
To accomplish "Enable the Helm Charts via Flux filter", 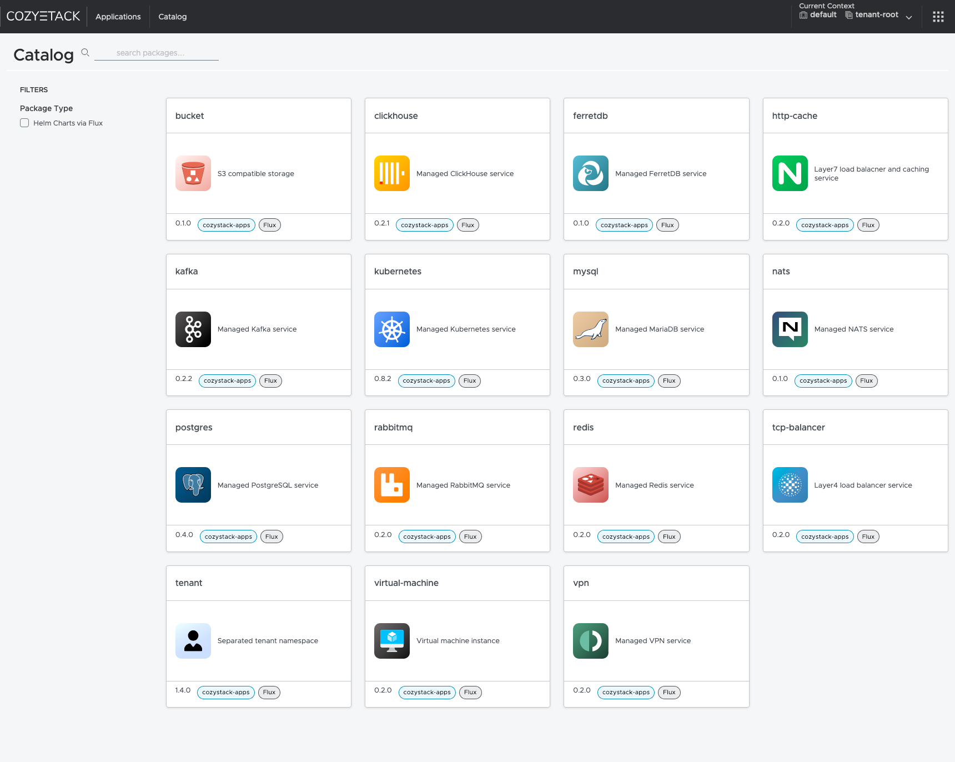I will pos(24,123).
